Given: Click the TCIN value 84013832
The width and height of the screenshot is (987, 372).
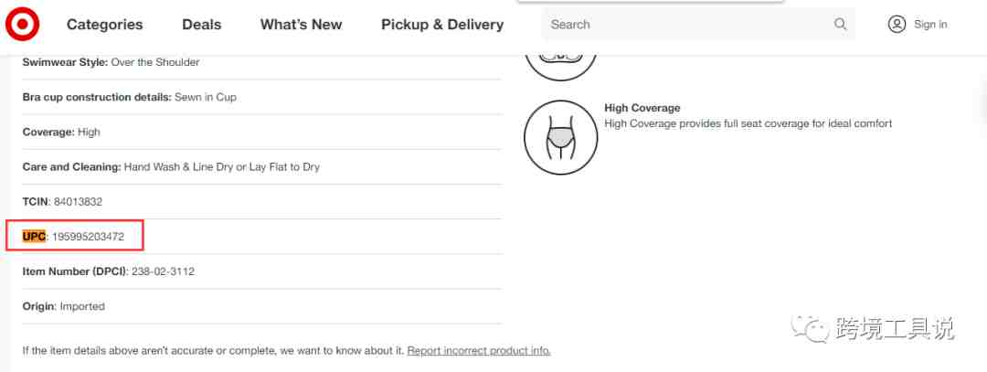Looking at the screenshot, I should tap(78, 202).
